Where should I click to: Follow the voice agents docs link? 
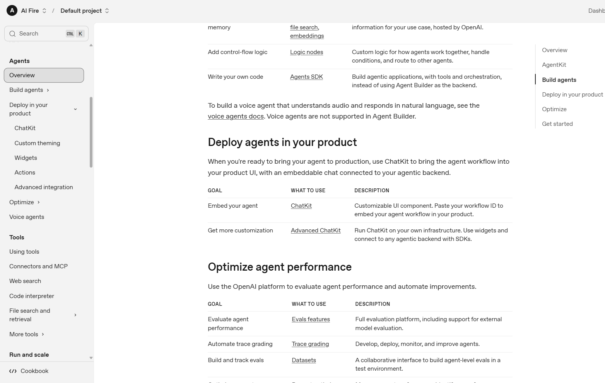pos(236,116)
